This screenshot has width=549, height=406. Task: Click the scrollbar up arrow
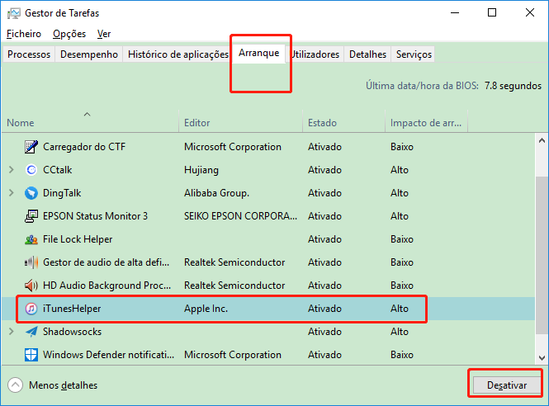[542, 141]
